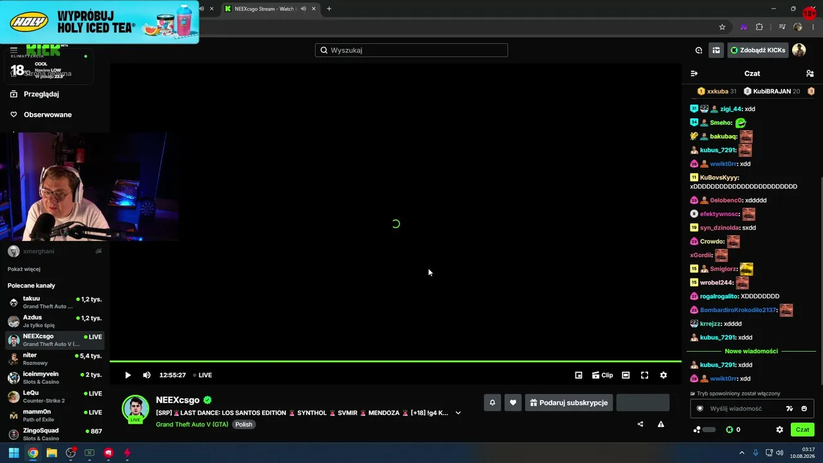
Task: Expand the stream title description
Action: click(458, 413)
